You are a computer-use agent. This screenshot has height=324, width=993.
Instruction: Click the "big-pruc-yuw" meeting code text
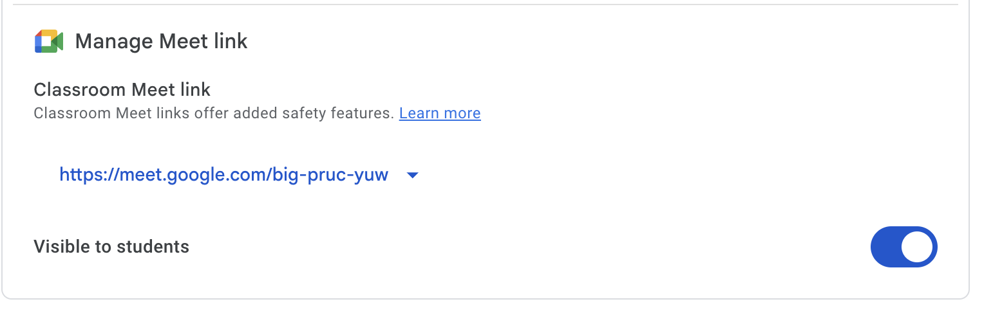[330, 175]
